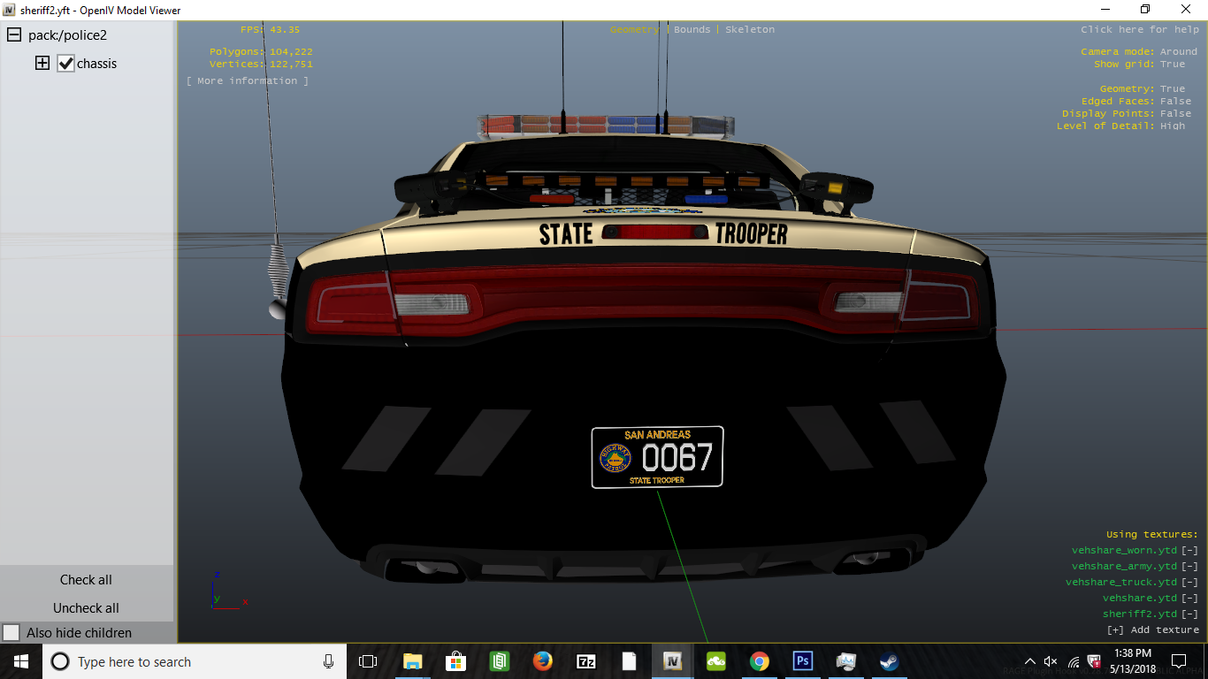Remove vehshare_truck.ytd with its [-] button
The width and height of the screenshot is (1208, 679).
click(1190, 583)
